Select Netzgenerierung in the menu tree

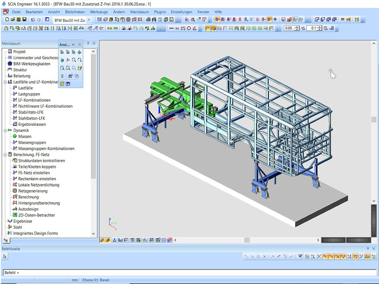(33, 191)
